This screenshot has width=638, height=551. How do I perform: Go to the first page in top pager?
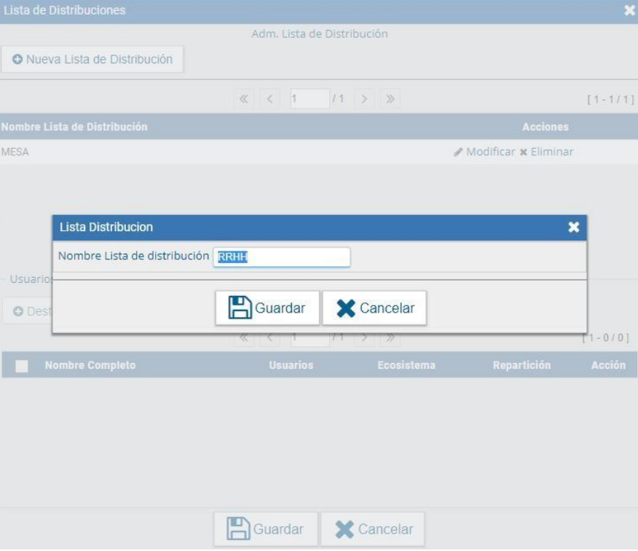tap(244, 99)
